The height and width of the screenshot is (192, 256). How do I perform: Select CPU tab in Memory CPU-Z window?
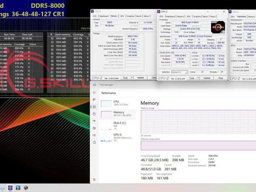(95, 16)
